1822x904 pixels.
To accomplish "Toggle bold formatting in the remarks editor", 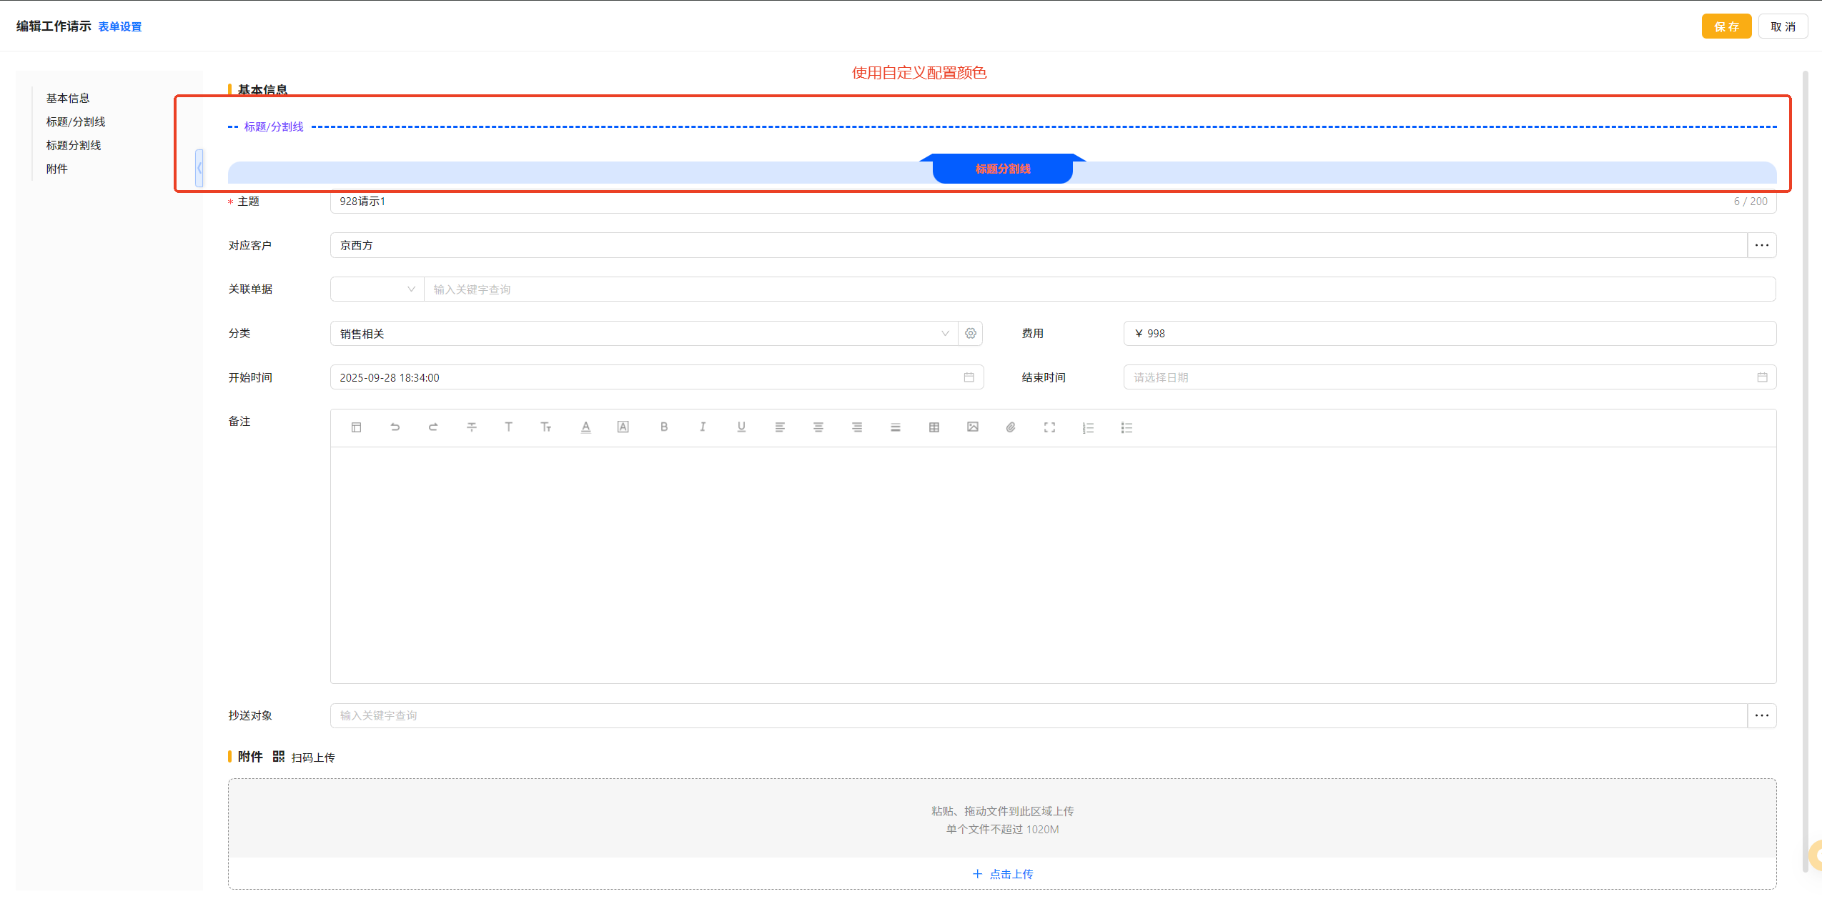I will tap(664, 427).
